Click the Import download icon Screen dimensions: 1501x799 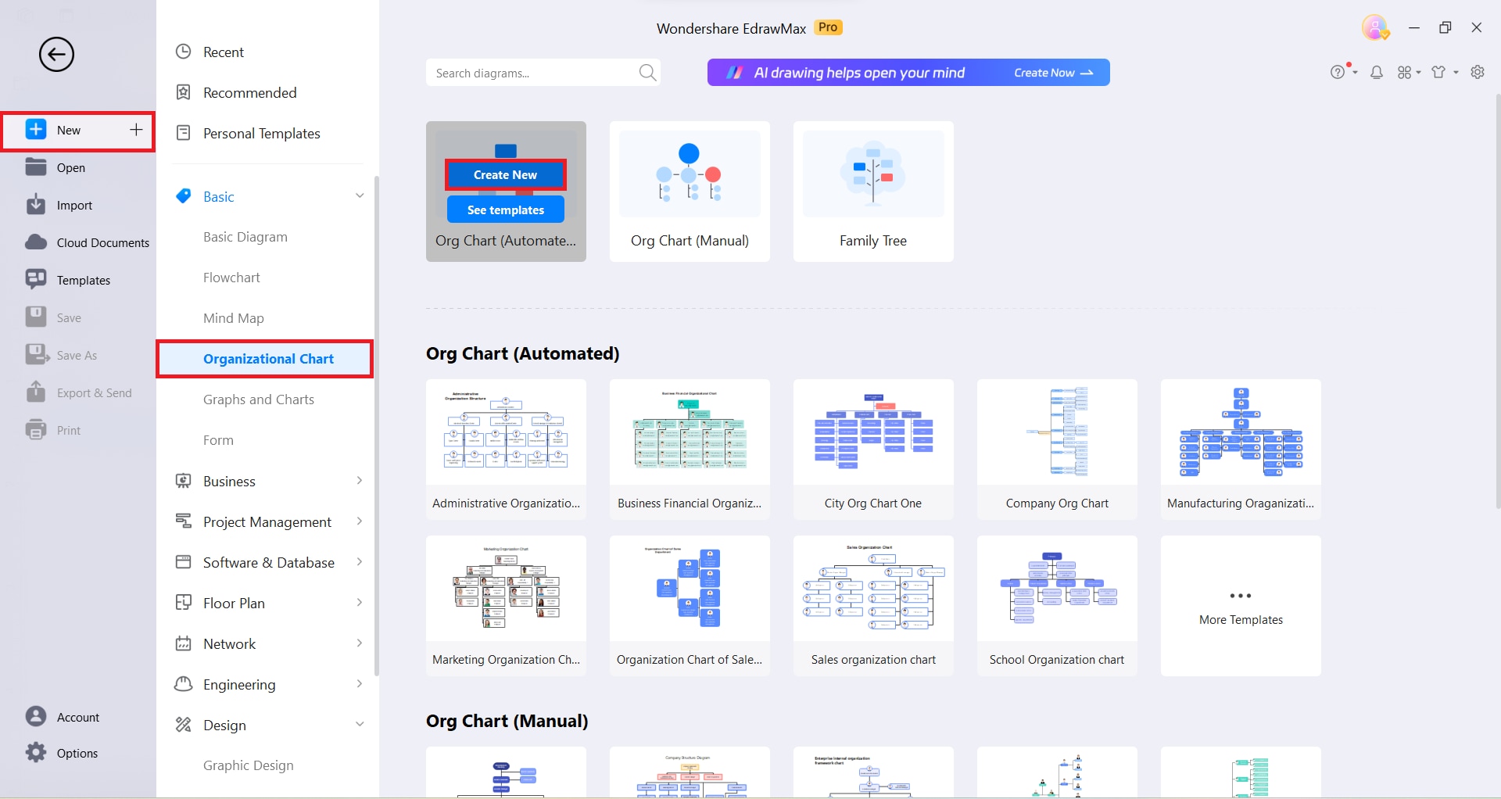(36, 205)
